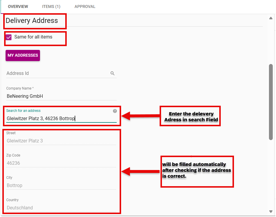Click the Delivery Address heading
The image size is (276, 217).
[x=32, y=21]
